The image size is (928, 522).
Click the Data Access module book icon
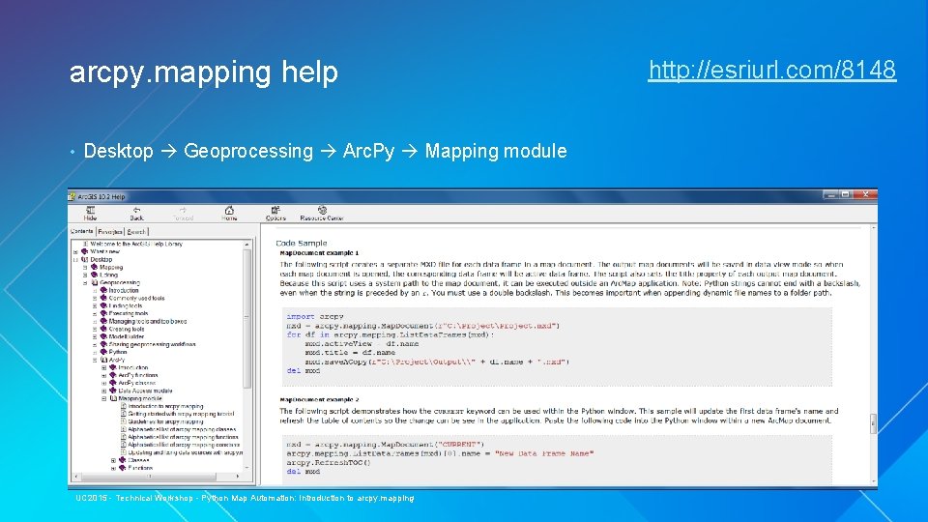pyautogui.click(x=112, y=390)
